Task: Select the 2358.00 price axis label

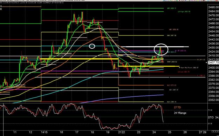Action: (213, 96)
